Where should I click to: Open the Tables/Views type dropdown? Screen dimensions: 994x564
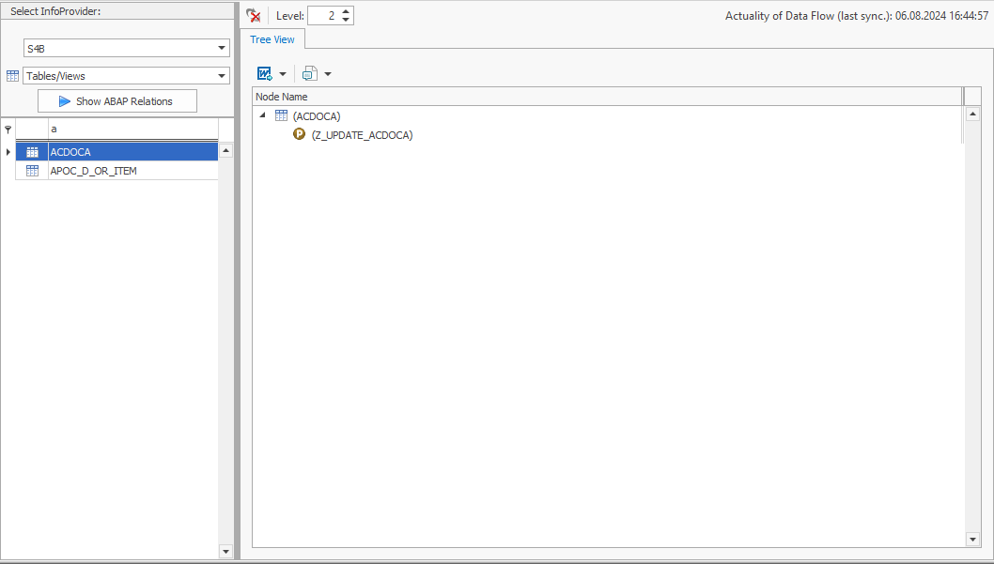click(222, 76)
